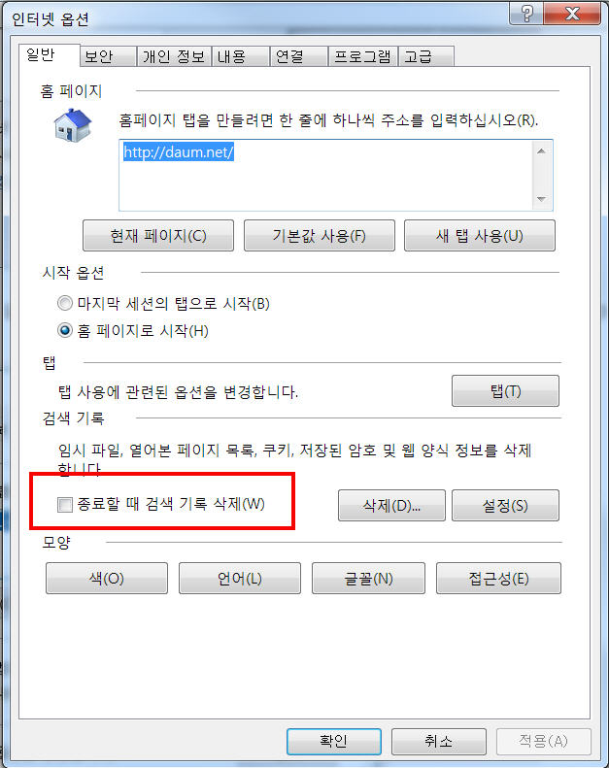Select 홈 페이지로 시작 radio button
Image resolution: width=609 pixels, height=768 pixels.
(65, 331)
